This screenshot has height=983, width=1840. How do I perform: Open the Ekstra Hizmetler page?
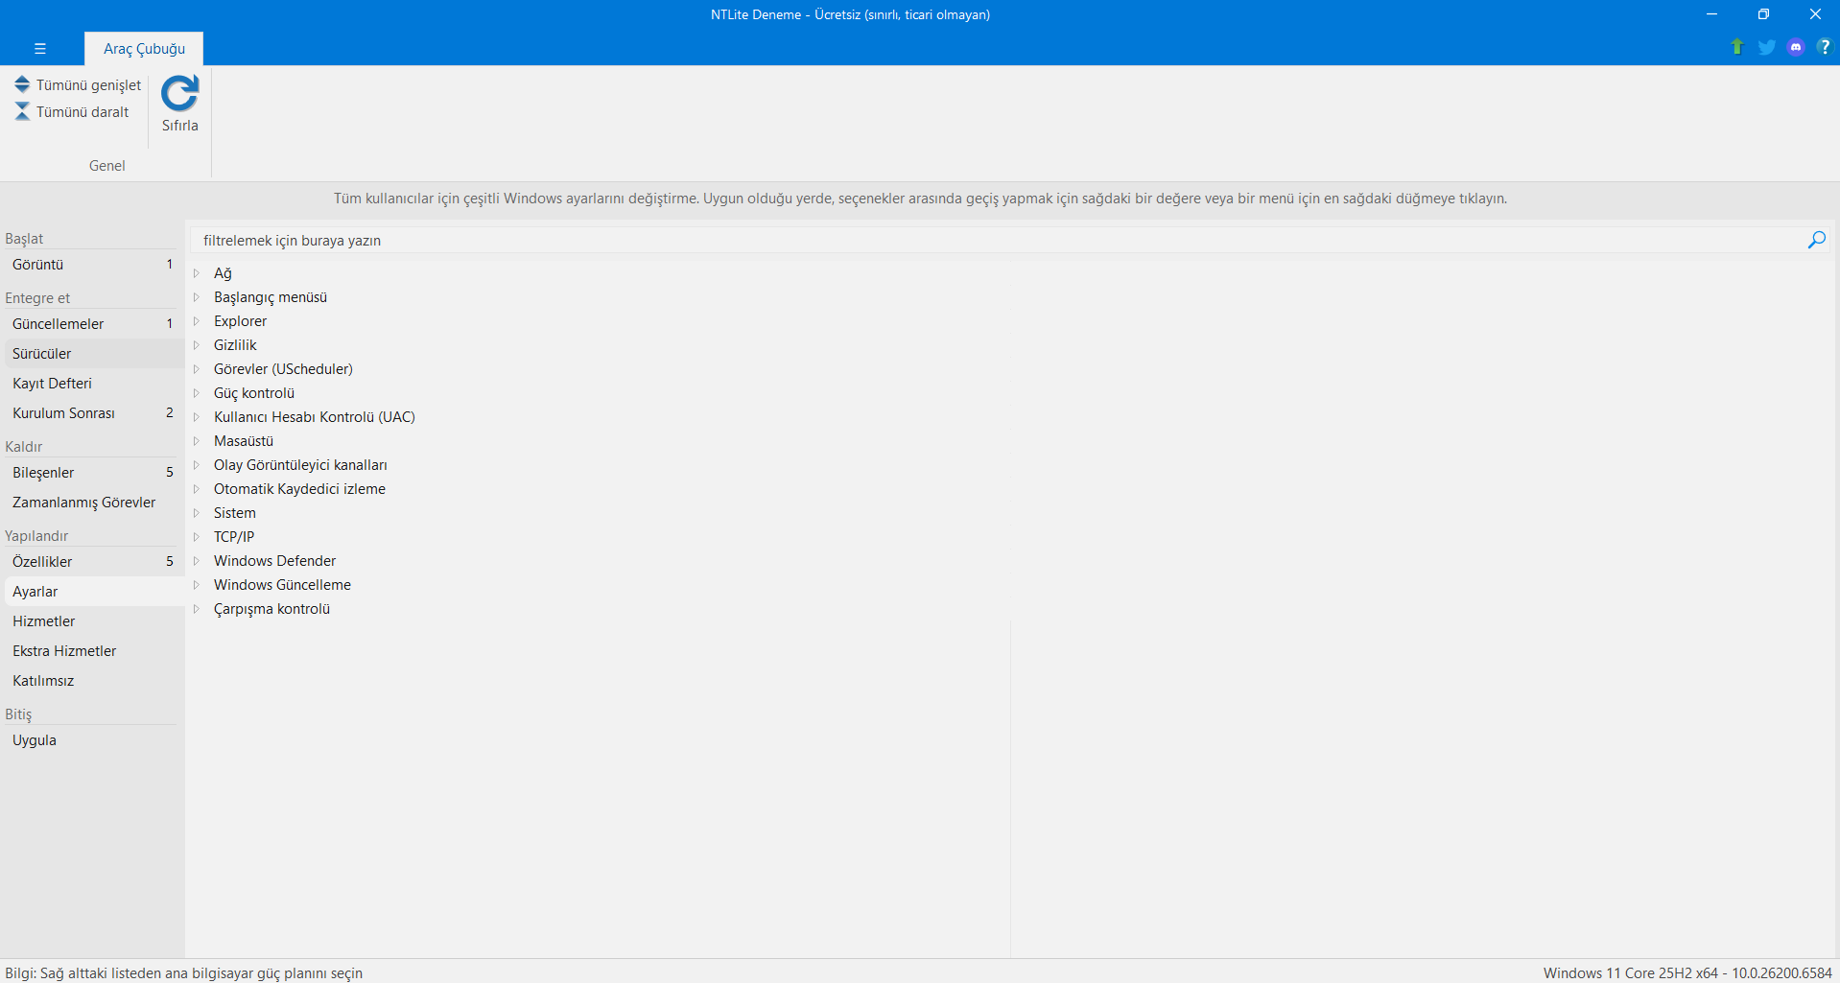pyautogui.click(x=93, y=651)
